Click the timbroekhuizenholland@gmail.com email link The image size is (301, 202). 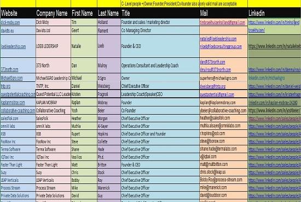(x=223, y=22)
